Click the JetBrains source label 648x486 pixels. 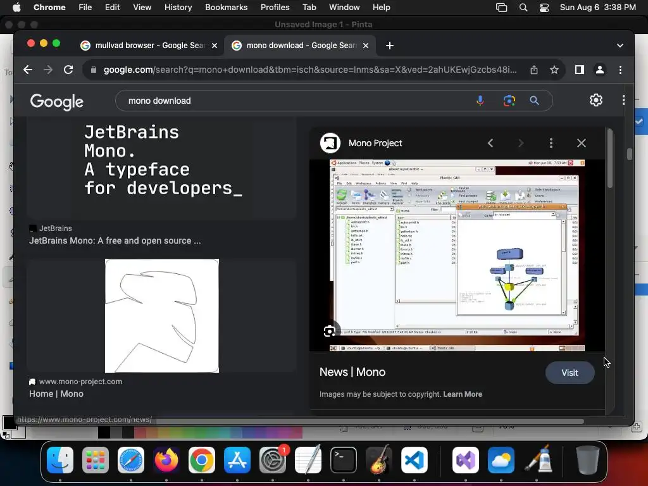point(56,228)
